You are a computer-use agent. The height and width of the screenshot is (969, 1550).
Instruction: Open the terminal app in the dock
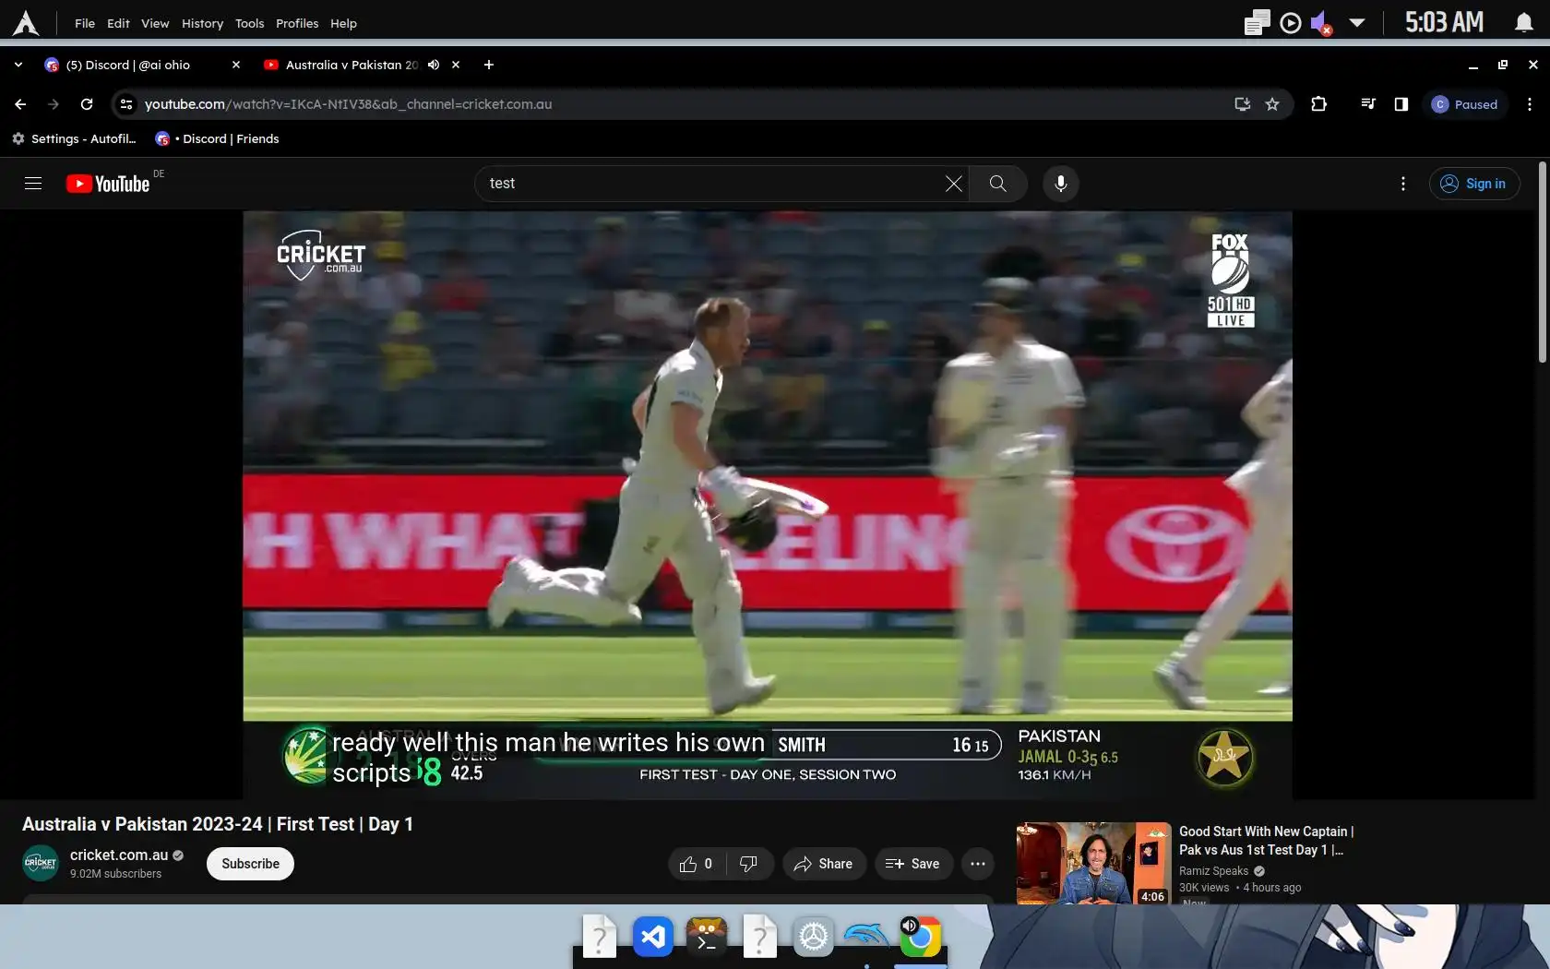pos(706,938)
